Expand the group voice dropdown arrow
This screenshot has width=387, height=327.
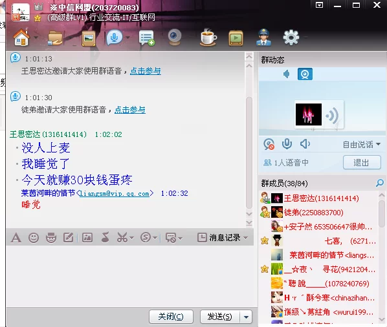point(127,37)
